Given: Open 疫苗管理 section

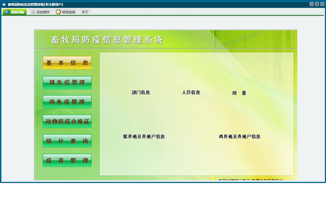Looking at the screenshot, I should (x=67, y=160).
